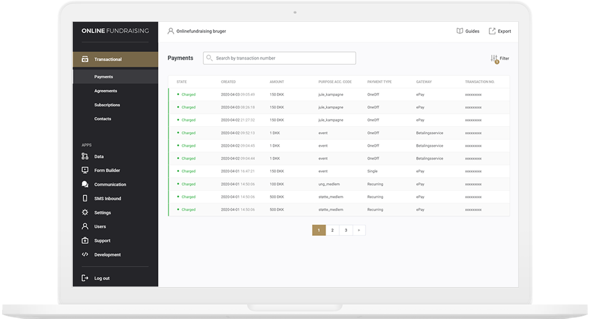Click the Data app icon in sidebar
The height and width of the screenshot is (319, 590).
(x=85, y=157)
